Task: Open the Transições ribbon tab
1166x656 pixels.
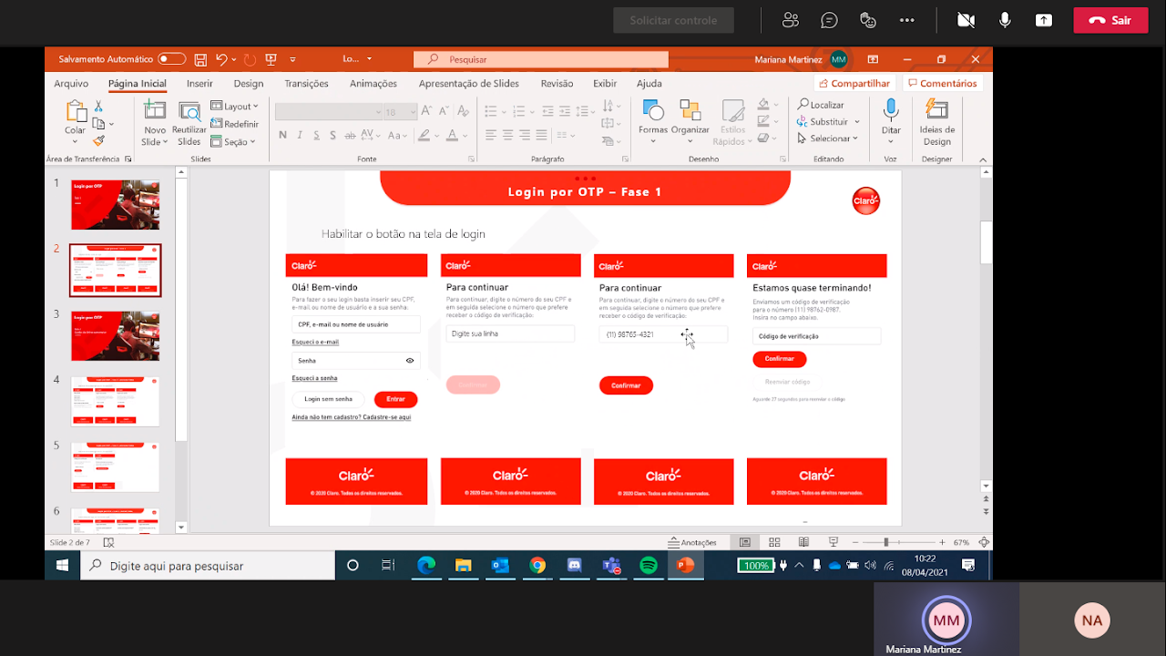Action: (x=306, y=84)
